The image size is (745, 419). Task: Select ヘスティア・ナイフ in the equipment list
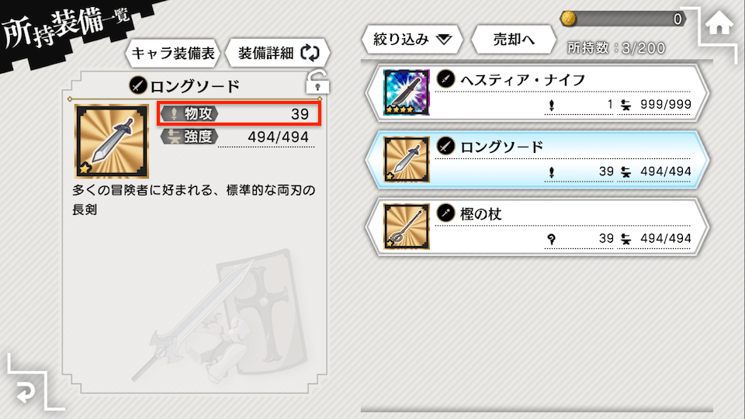tap(537, 92)
